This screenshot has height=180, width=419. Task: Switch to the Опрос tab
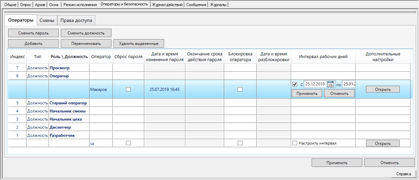[x=26, y=5]
